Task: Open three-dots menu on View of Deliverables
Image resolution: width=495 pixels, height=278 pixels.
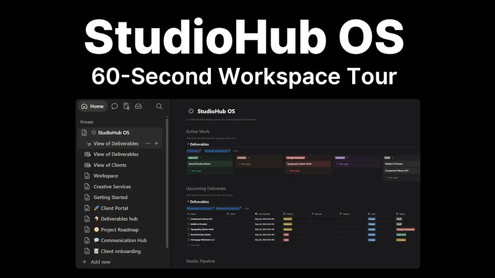Action: (x=148, y=143)
